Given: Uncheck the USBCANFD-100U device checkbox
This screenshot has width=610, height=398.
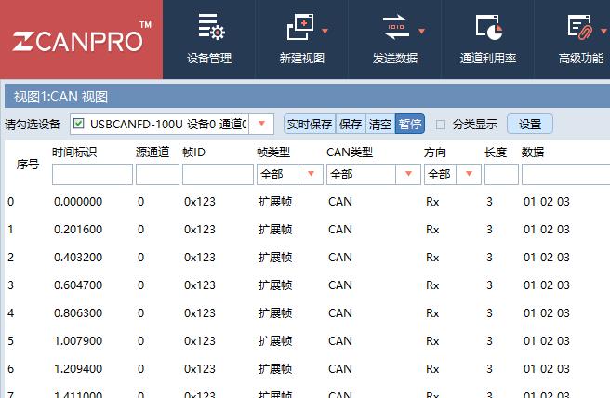Looking at the screenshot, I should (x=79, y=124).
